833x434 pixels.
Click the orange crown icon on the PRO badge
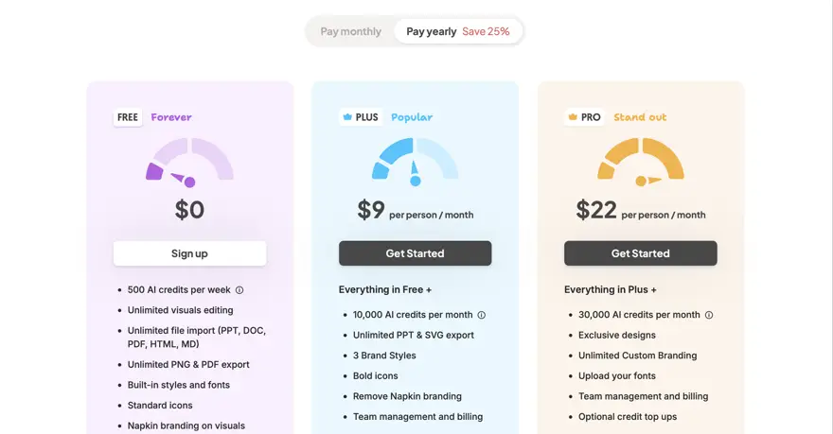(573, 117)
